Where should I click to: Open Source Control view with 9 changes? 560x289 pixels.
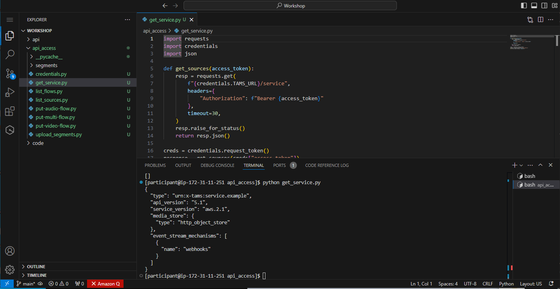10,73
